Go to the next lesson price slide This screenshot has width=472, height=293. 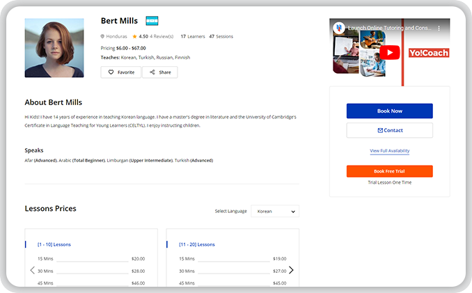[291, 270]
